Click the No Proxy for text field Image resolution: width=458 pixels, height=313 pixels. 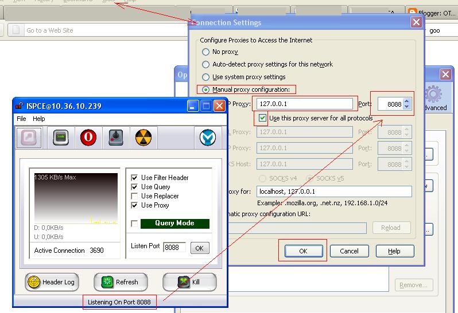[334, 191]
